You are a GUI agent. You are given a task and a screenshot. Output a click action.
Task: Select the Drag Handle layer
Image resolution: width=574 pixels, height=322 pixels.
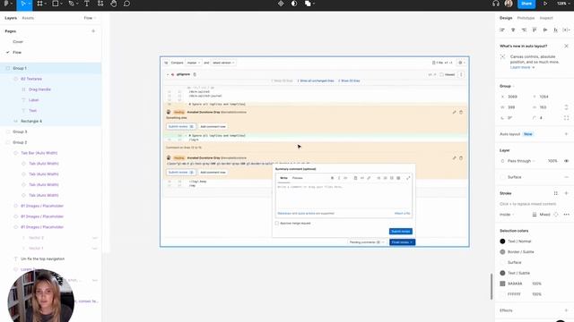39,89
